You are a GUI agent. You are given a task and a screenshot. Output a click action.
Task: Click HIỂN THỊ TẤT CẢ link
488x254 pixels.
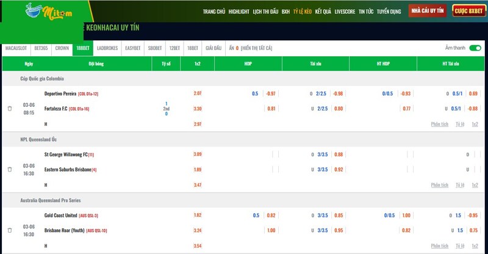(256, 48)
